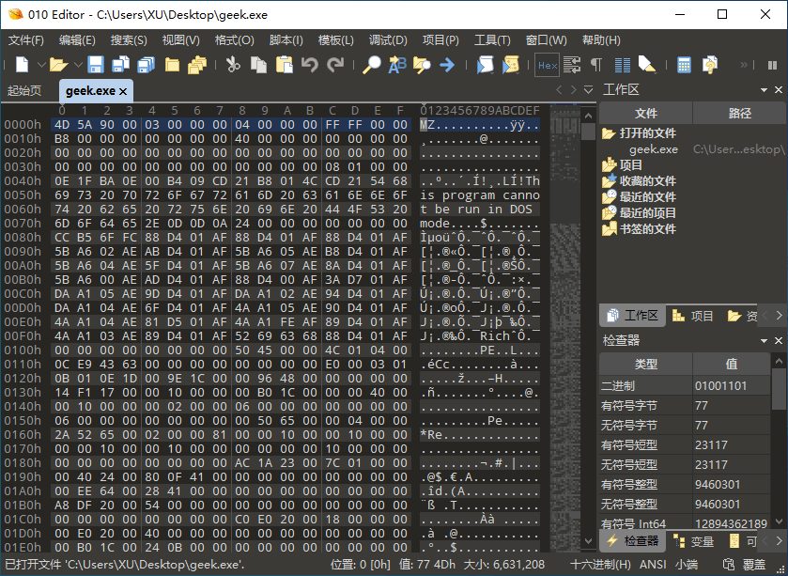Viewport: 788px width, 576px height.
Task: Close the 检查器 panel
Action: point(779,341)
